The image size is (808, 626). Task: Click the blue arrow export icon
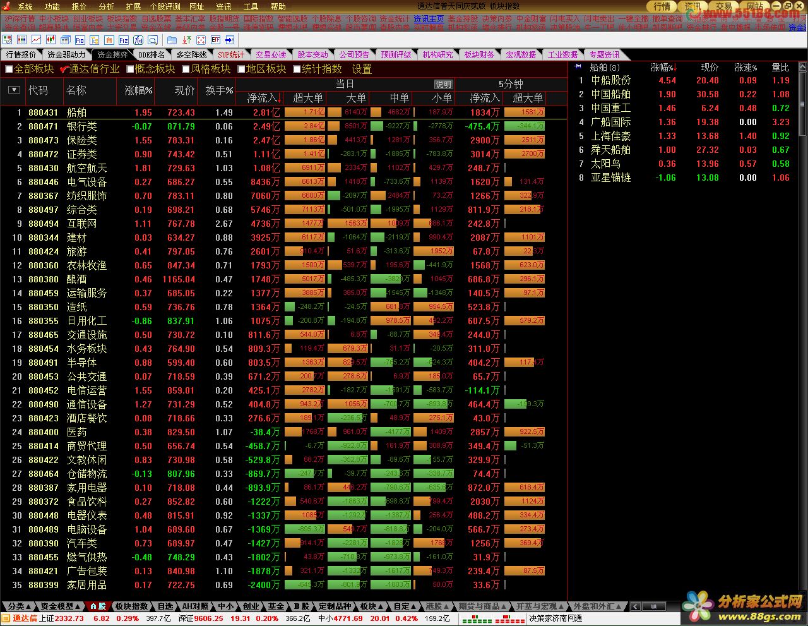coord(230,39)
